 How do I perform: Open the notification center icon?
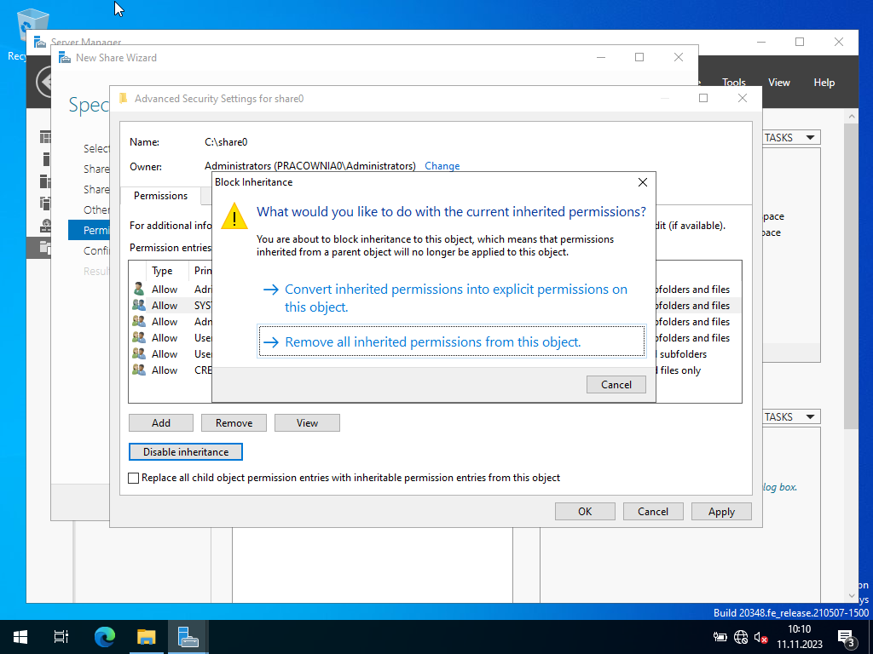pos(847,637)
